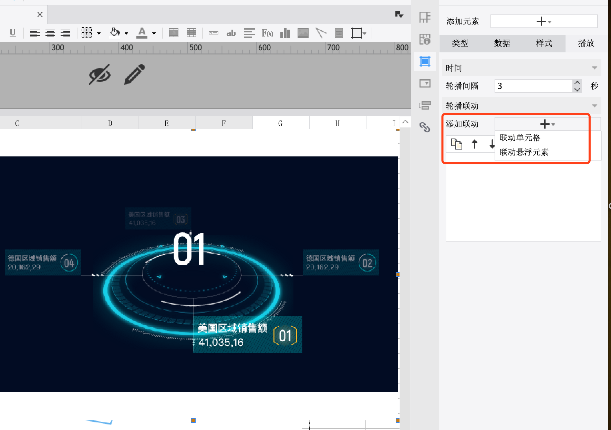Image resolution: width=611 pixels, height=430 pixels.
Task: Select column H header
Action: pos(338,123)
